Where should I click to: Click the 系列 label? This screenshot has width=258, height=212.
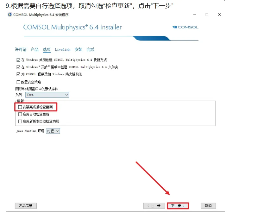[19, 95]
